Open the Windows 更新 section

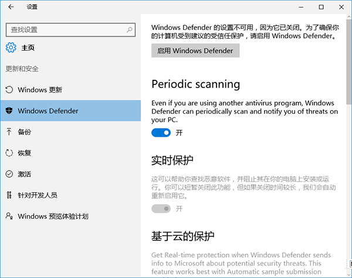coord(71,90)
